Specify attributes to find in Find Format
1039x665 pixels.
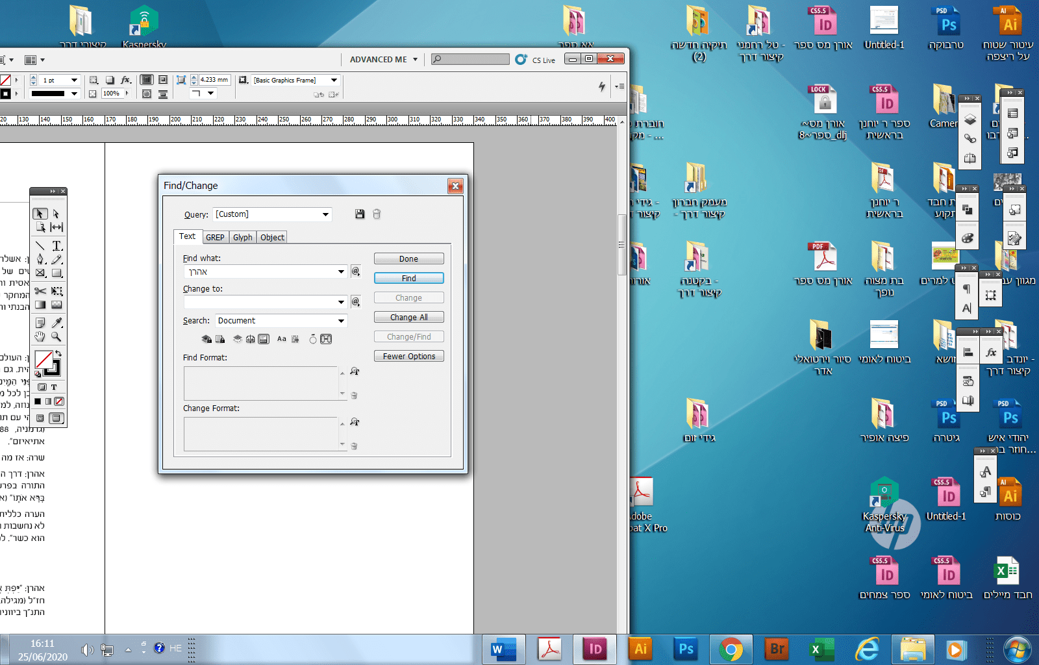(355, 371)
